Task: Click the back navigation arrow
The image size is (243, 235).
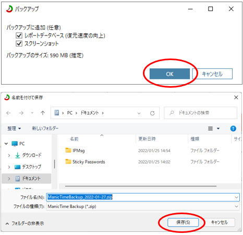Action: pyautogui.click(x=8, y=113)
